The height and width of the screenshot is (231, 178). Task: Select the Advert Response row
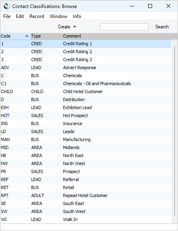point(86,68)
